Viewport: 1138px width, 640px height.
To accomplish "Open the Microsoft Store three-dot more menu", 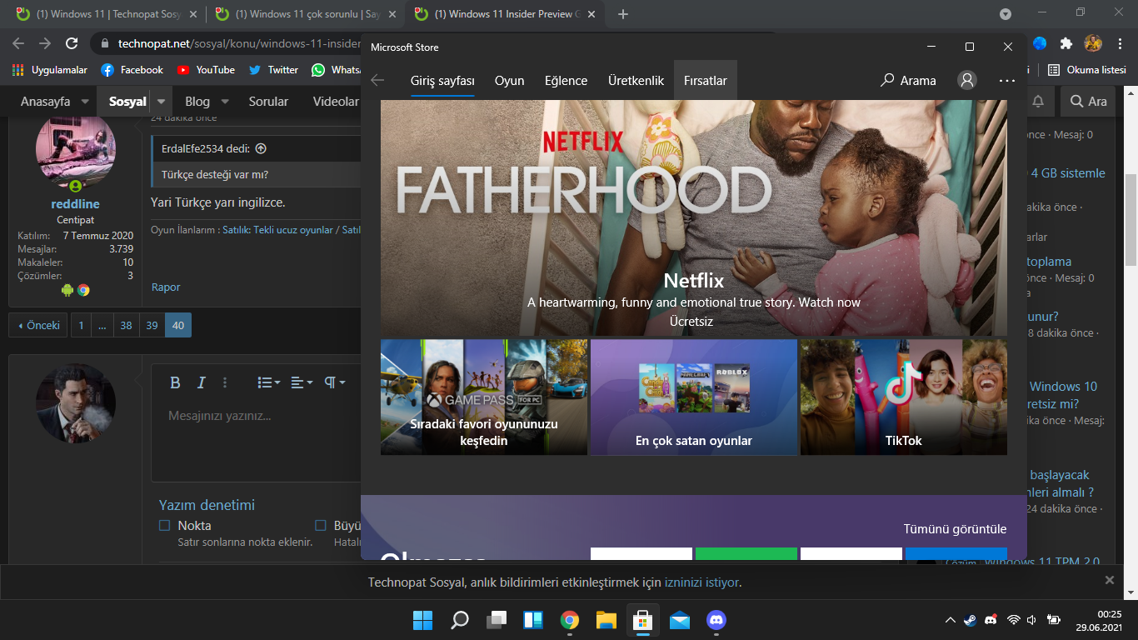I will pos(1006,81).
